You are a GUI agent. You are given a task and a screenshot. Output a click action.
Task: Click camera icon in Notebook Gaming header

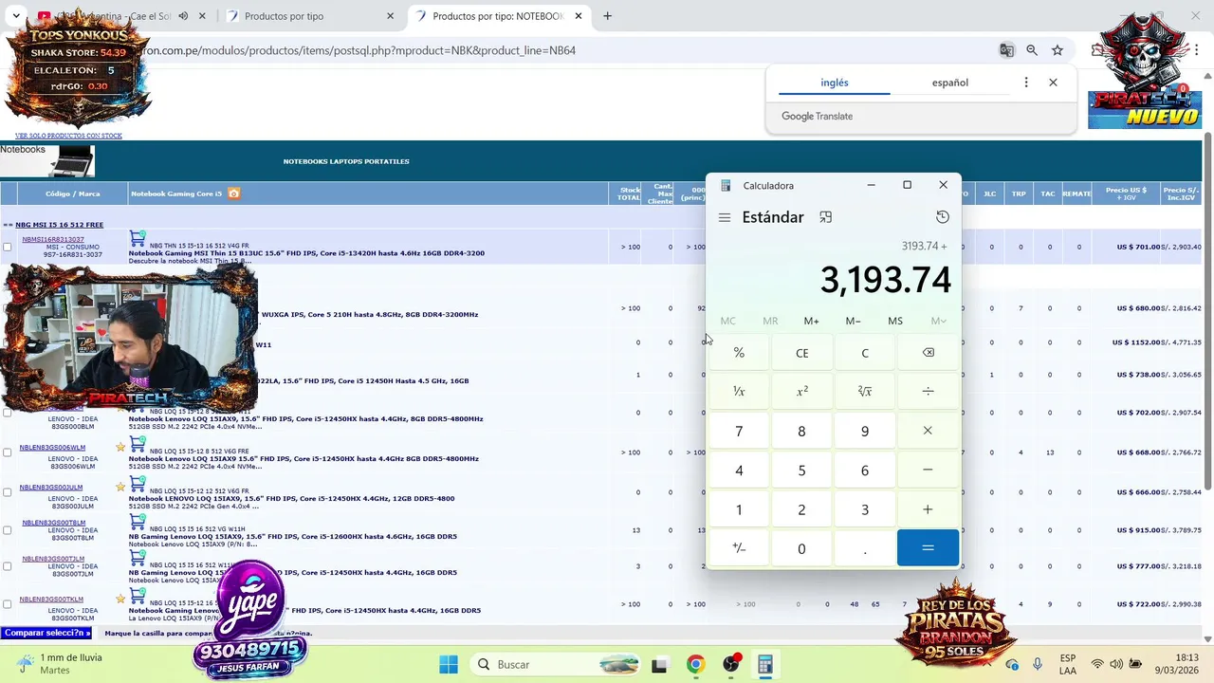233,194
